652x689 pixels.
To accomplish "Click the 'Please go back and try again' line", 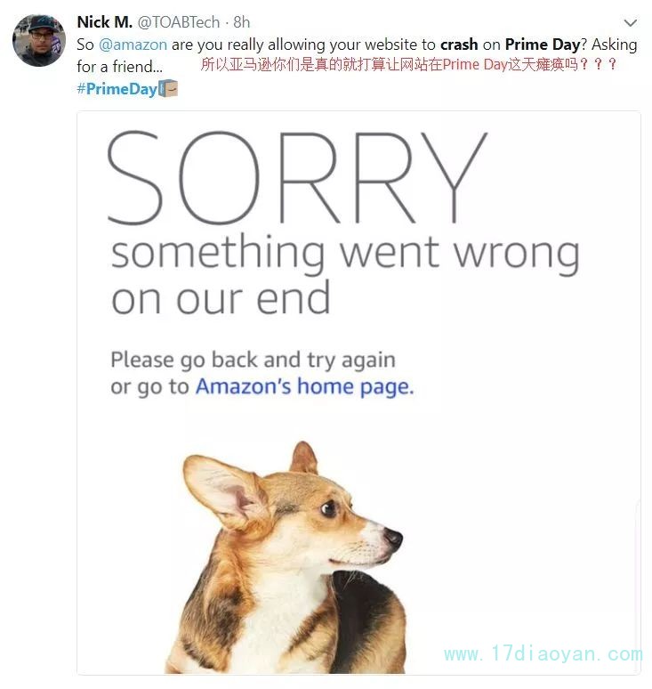I will point(253,360).
